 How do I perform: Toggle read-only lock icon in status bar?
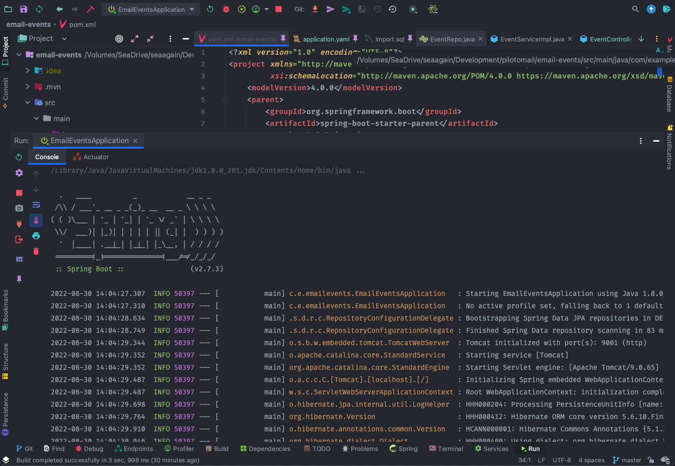tap(651, 460)
